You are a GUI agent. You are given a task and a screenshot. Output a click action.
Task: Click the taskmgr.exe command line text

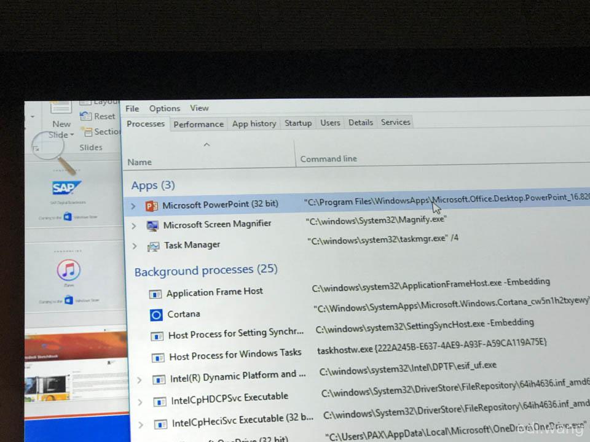click(383, 239)
